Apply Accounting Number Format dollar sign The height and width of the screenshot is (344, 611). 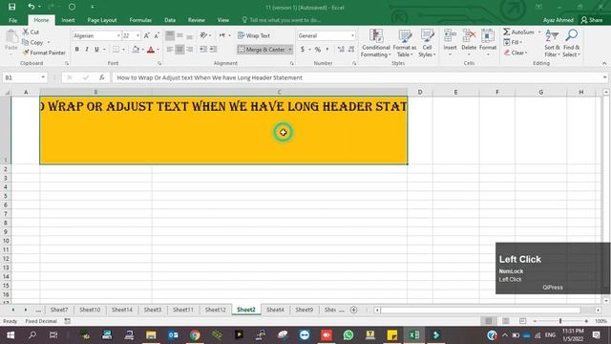303,50
